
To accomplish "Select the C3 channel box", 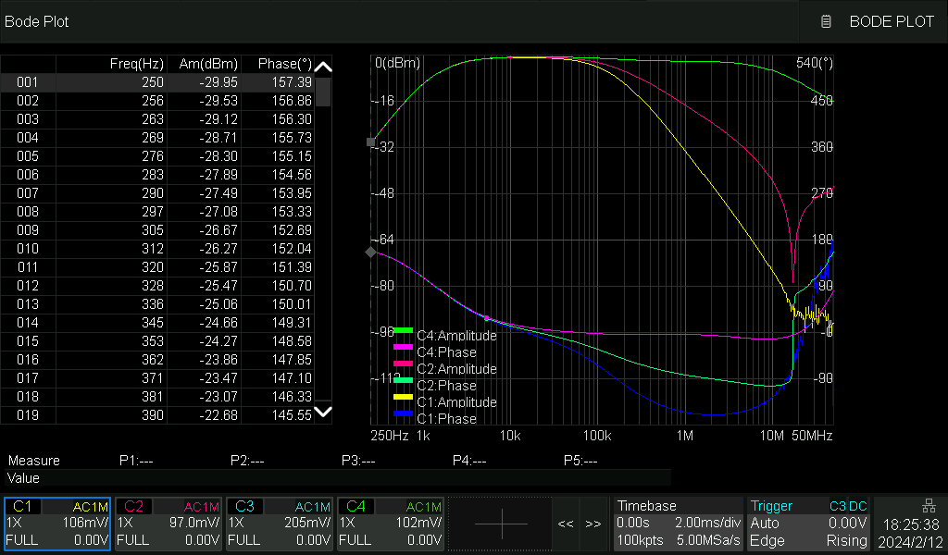I will click(280, 524).
